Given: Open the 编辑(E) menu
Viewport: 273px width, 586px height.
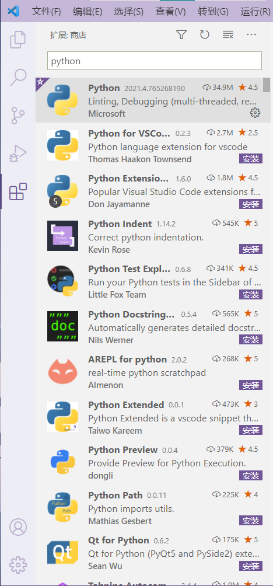Looking at the screenshot, I should point(87,11).
